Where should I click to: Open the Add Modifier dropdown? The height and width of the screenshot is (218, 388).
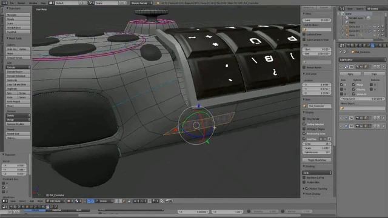pos(363,59)
